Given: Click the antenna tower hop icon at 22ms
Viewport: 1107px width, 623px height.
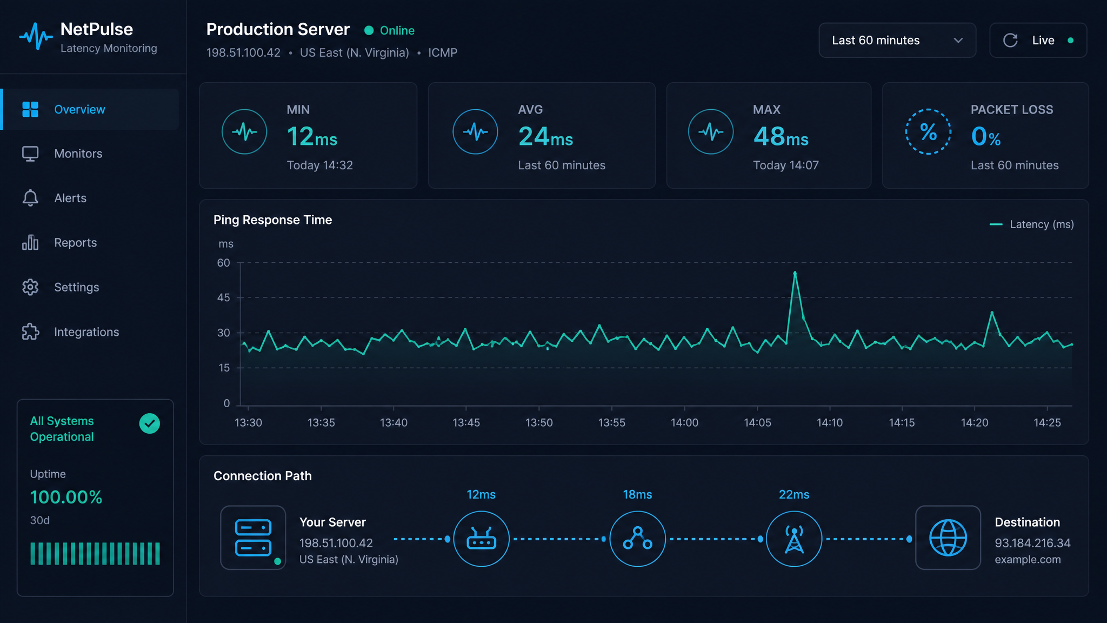Looking at the screenshot, I should point(794,539).
